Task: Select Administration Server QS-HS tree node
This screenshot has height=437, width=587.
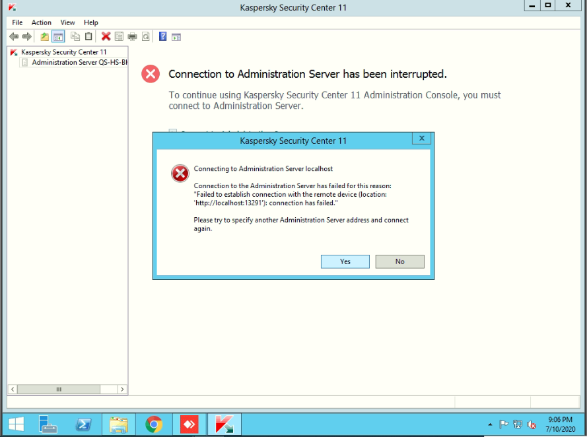Action: click(x=79, y=63)
